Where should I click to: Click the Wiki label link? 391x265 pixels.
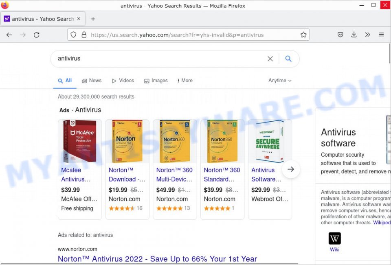(335, 250)
